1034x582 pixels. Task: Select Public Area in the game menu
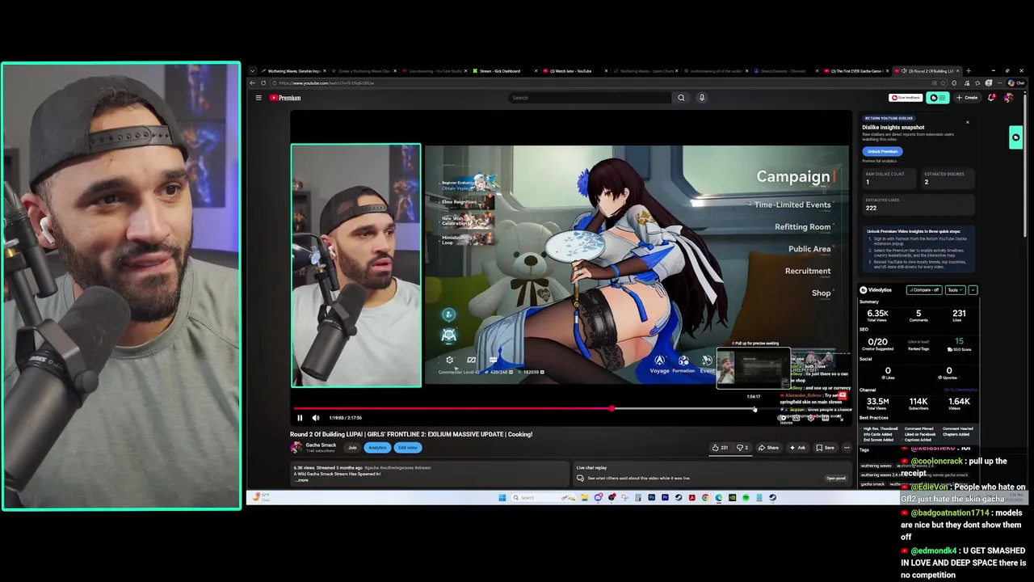coord(809,249)
